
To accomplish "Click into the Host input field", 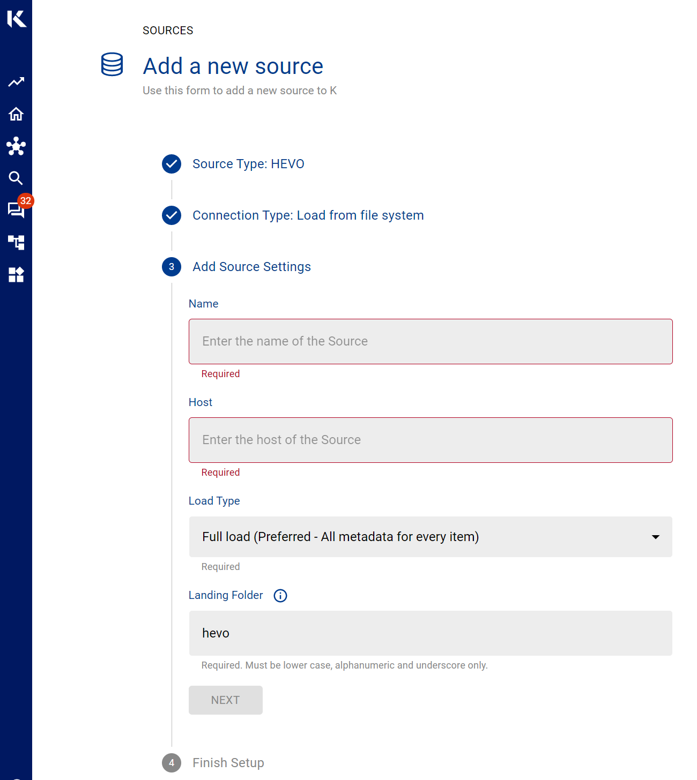I will 431,440.
